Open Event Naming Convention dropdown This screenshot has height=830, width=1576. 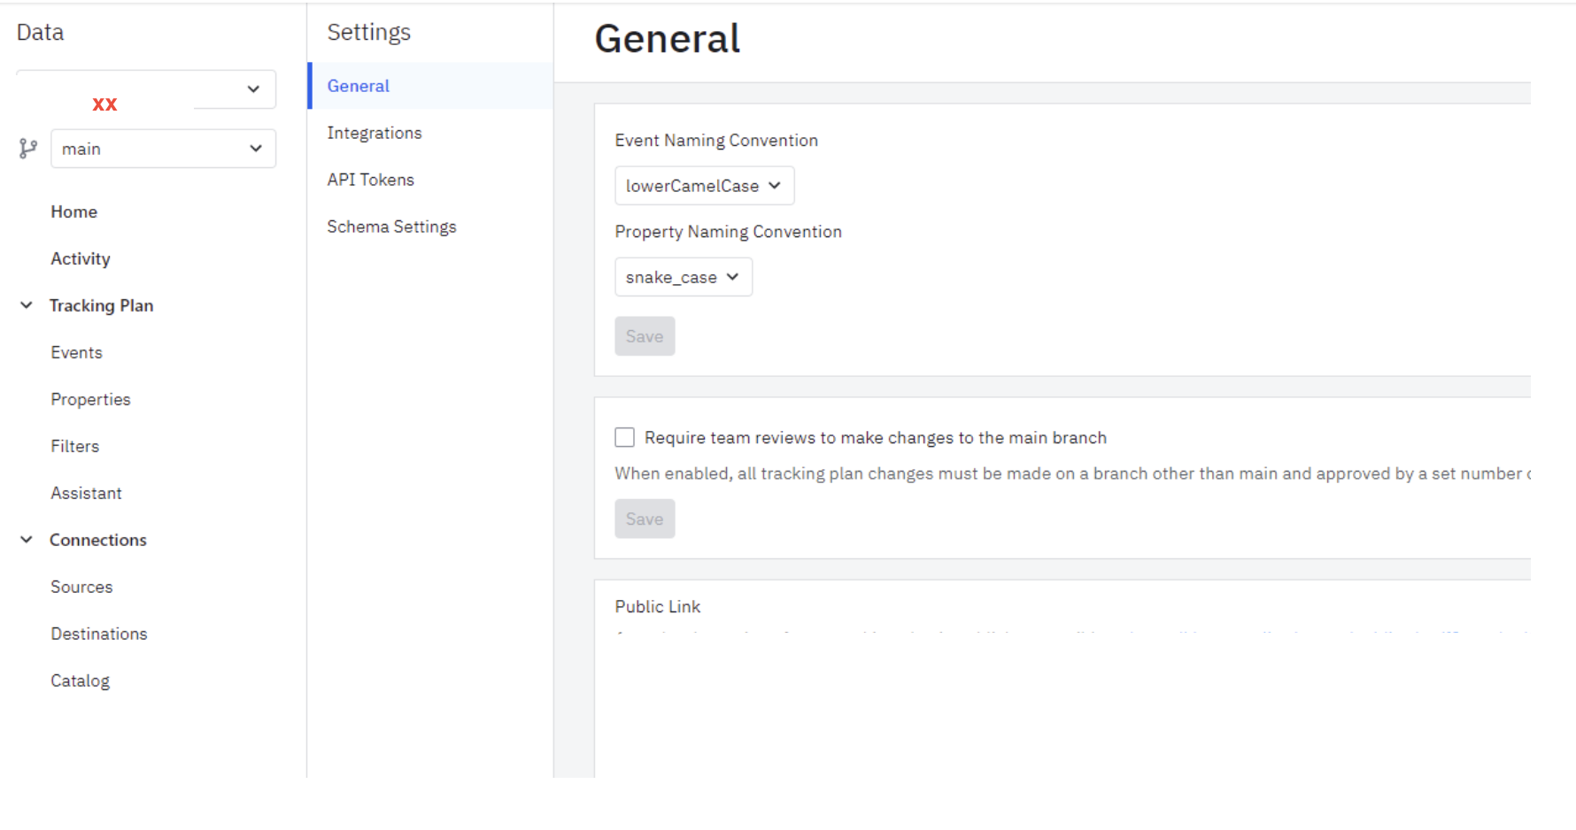coord(704,186)
